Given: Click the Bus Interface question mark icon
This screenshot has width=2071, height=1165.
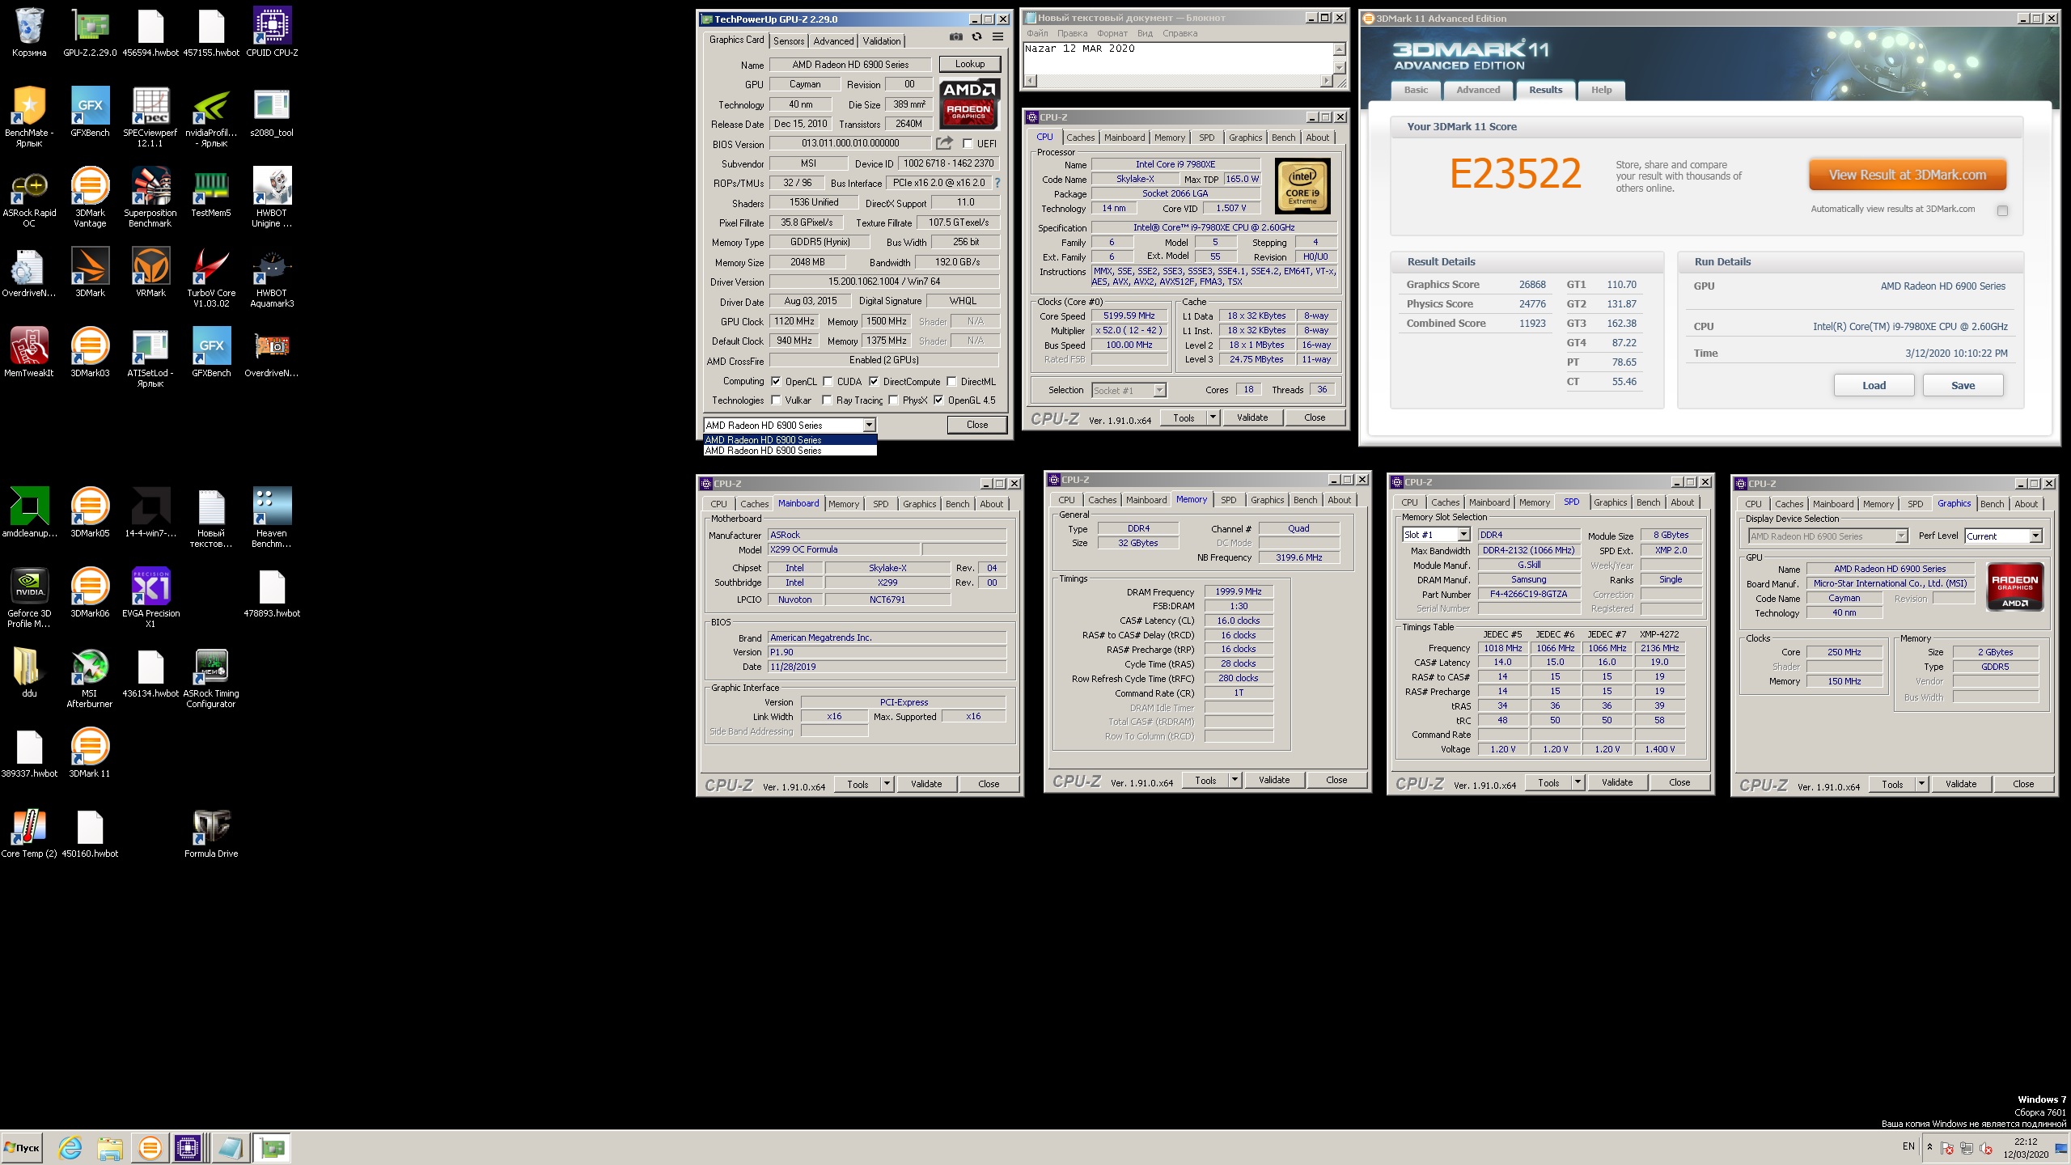Looking at the screenshot, I should pos(997,183).
